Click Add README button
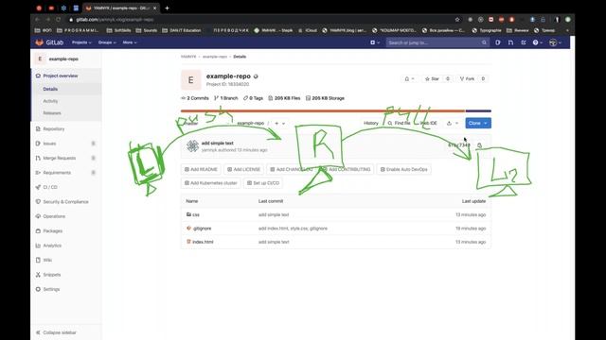 pos(201,169)
